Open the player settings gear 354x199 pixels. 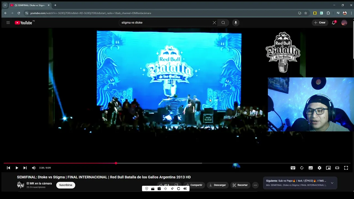click(319, 168)
